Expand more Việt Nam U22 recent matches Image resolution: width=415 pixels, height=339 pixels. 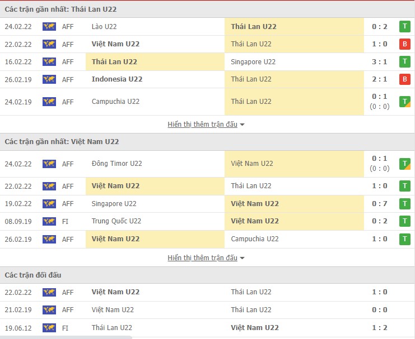[x=206, y=258]
